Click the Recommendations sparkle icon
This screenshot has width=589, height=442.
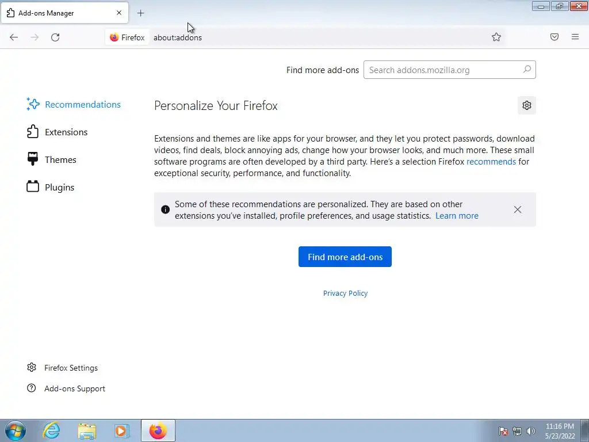tap(33, 104)
